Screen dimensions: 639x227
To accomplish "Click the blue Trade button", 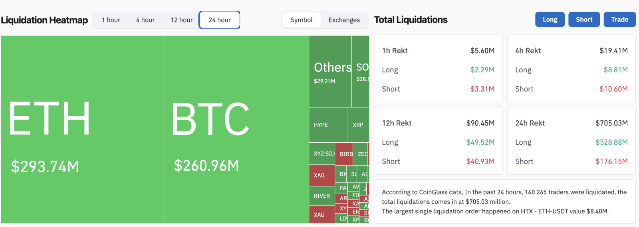I will [x=619, y=20].
